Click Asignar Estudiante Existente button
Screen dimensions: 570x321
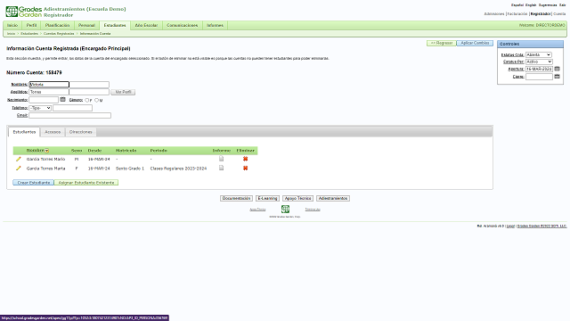click(86, 182)
